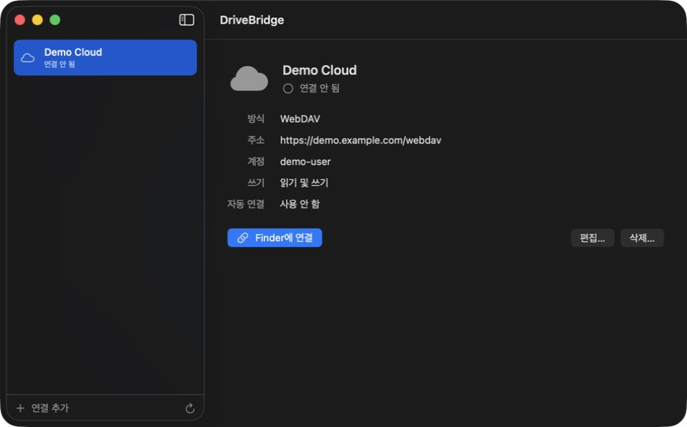The height and width of the screenshot is (427, 687).
Task: Click the 연결 안 됨 status circle indicator
Action: pyautogui.click(x=288, y=88)
